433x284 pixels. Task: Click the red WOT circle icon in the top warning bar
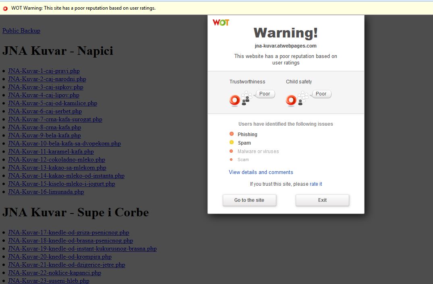point(5,8)
